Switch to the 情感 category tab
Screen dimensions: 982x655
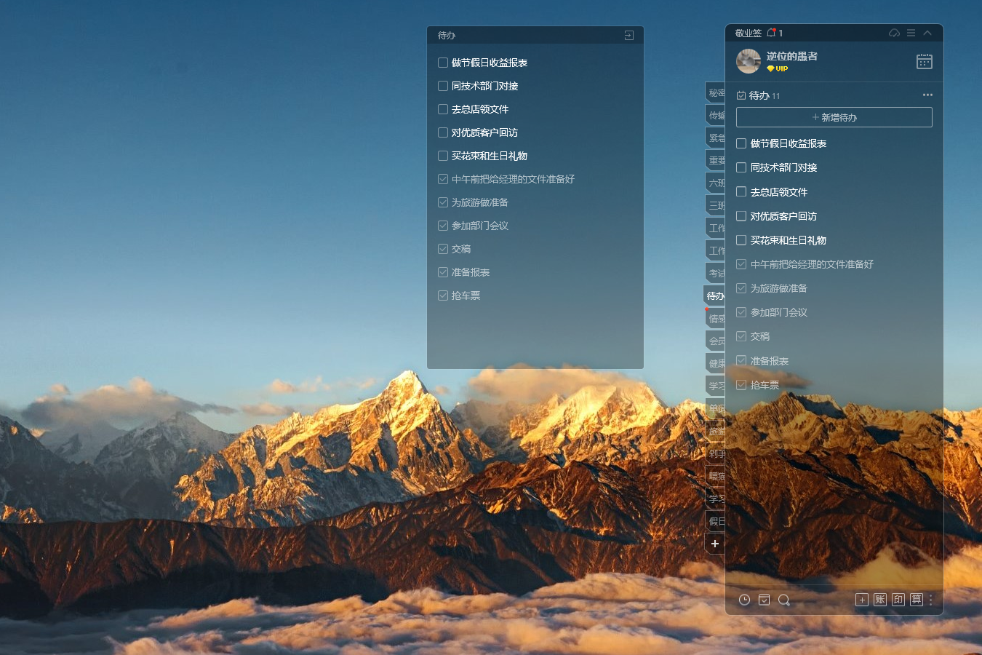[x=716, y=318]
